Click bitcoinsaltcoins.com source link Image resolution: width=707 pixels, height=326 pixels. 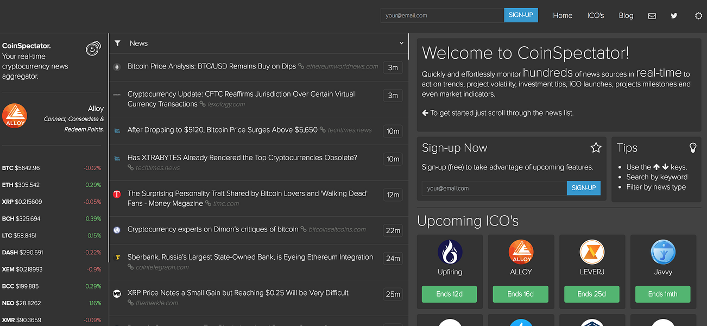pyautogui.click(x=337, y=230)
